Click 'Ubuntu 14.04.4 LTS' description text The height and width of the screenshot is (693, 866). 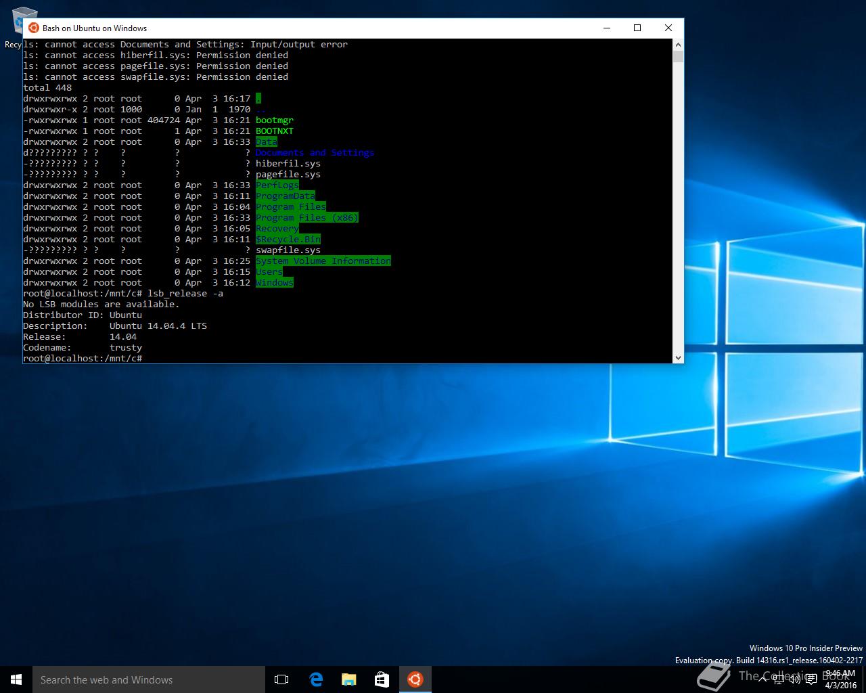point(158,326)
